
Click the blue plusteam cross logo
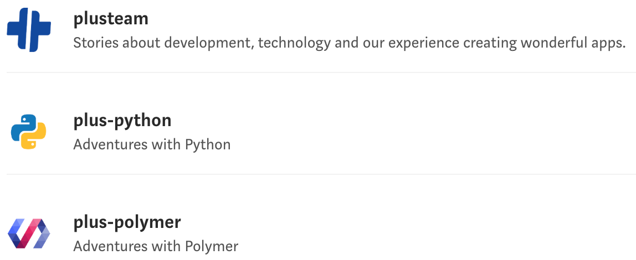[x=29, y=30]
